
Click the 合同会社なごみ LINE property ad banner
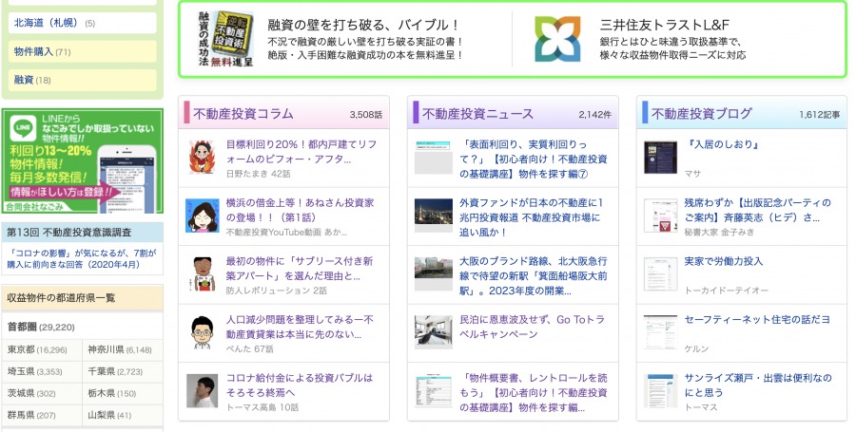point(83,160)
